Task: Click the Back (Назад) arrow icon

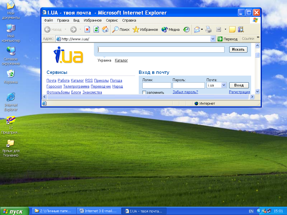Action: click(x=47, y=29)
